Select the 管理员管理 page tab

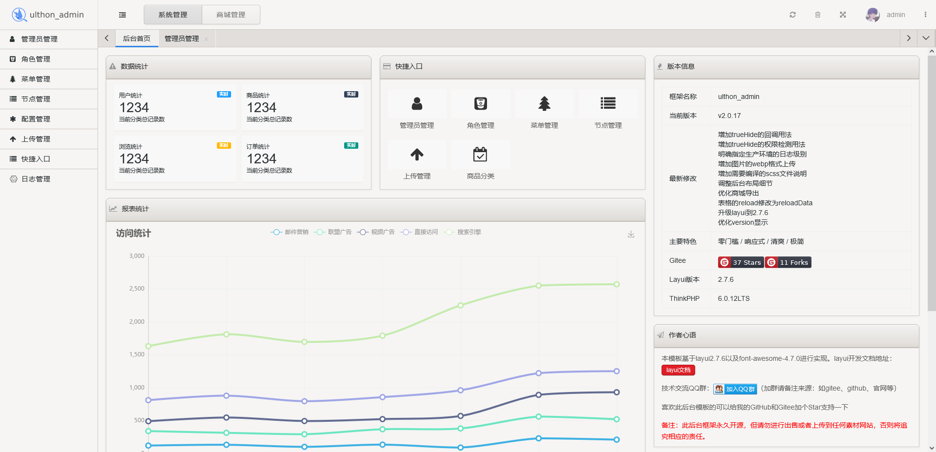[182, 39]
